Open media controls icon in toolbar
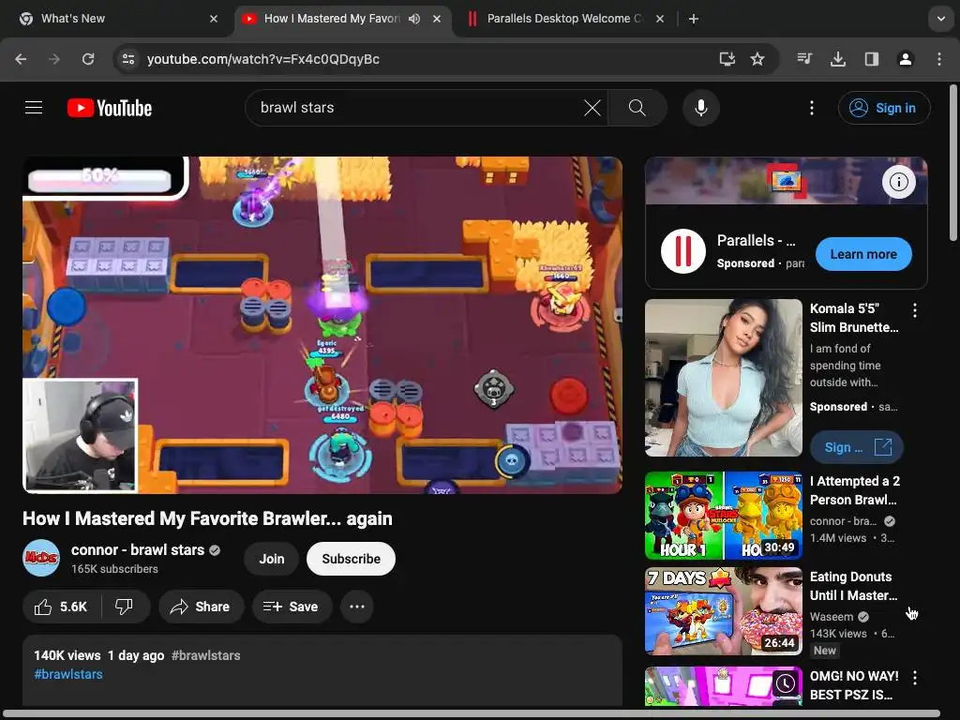This screenshot has height=720, width=960. click(804, 59)
